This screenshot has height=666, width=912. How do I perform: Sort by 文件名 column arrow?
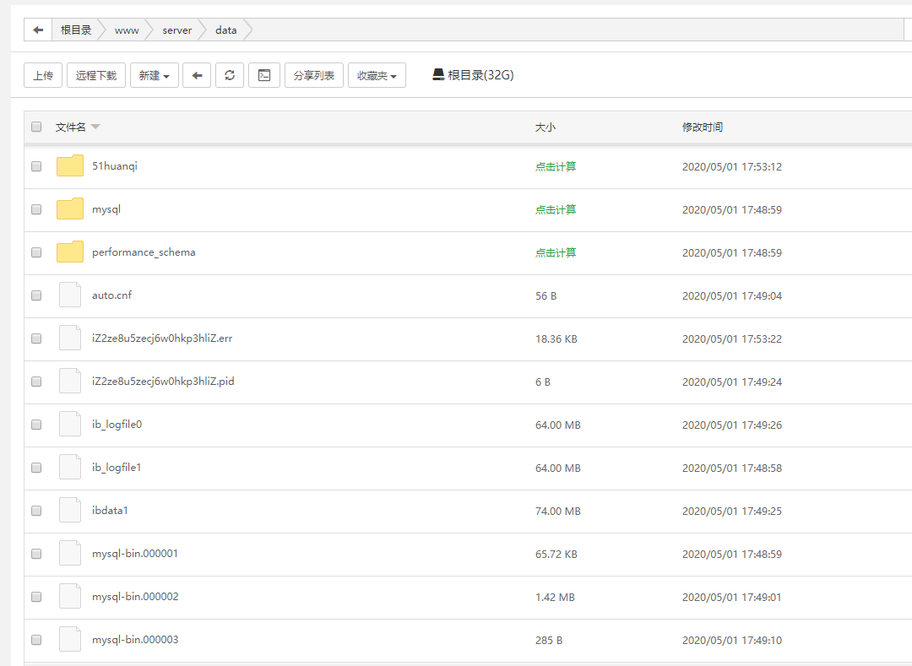pyautogui.click(x=95, y=127)
